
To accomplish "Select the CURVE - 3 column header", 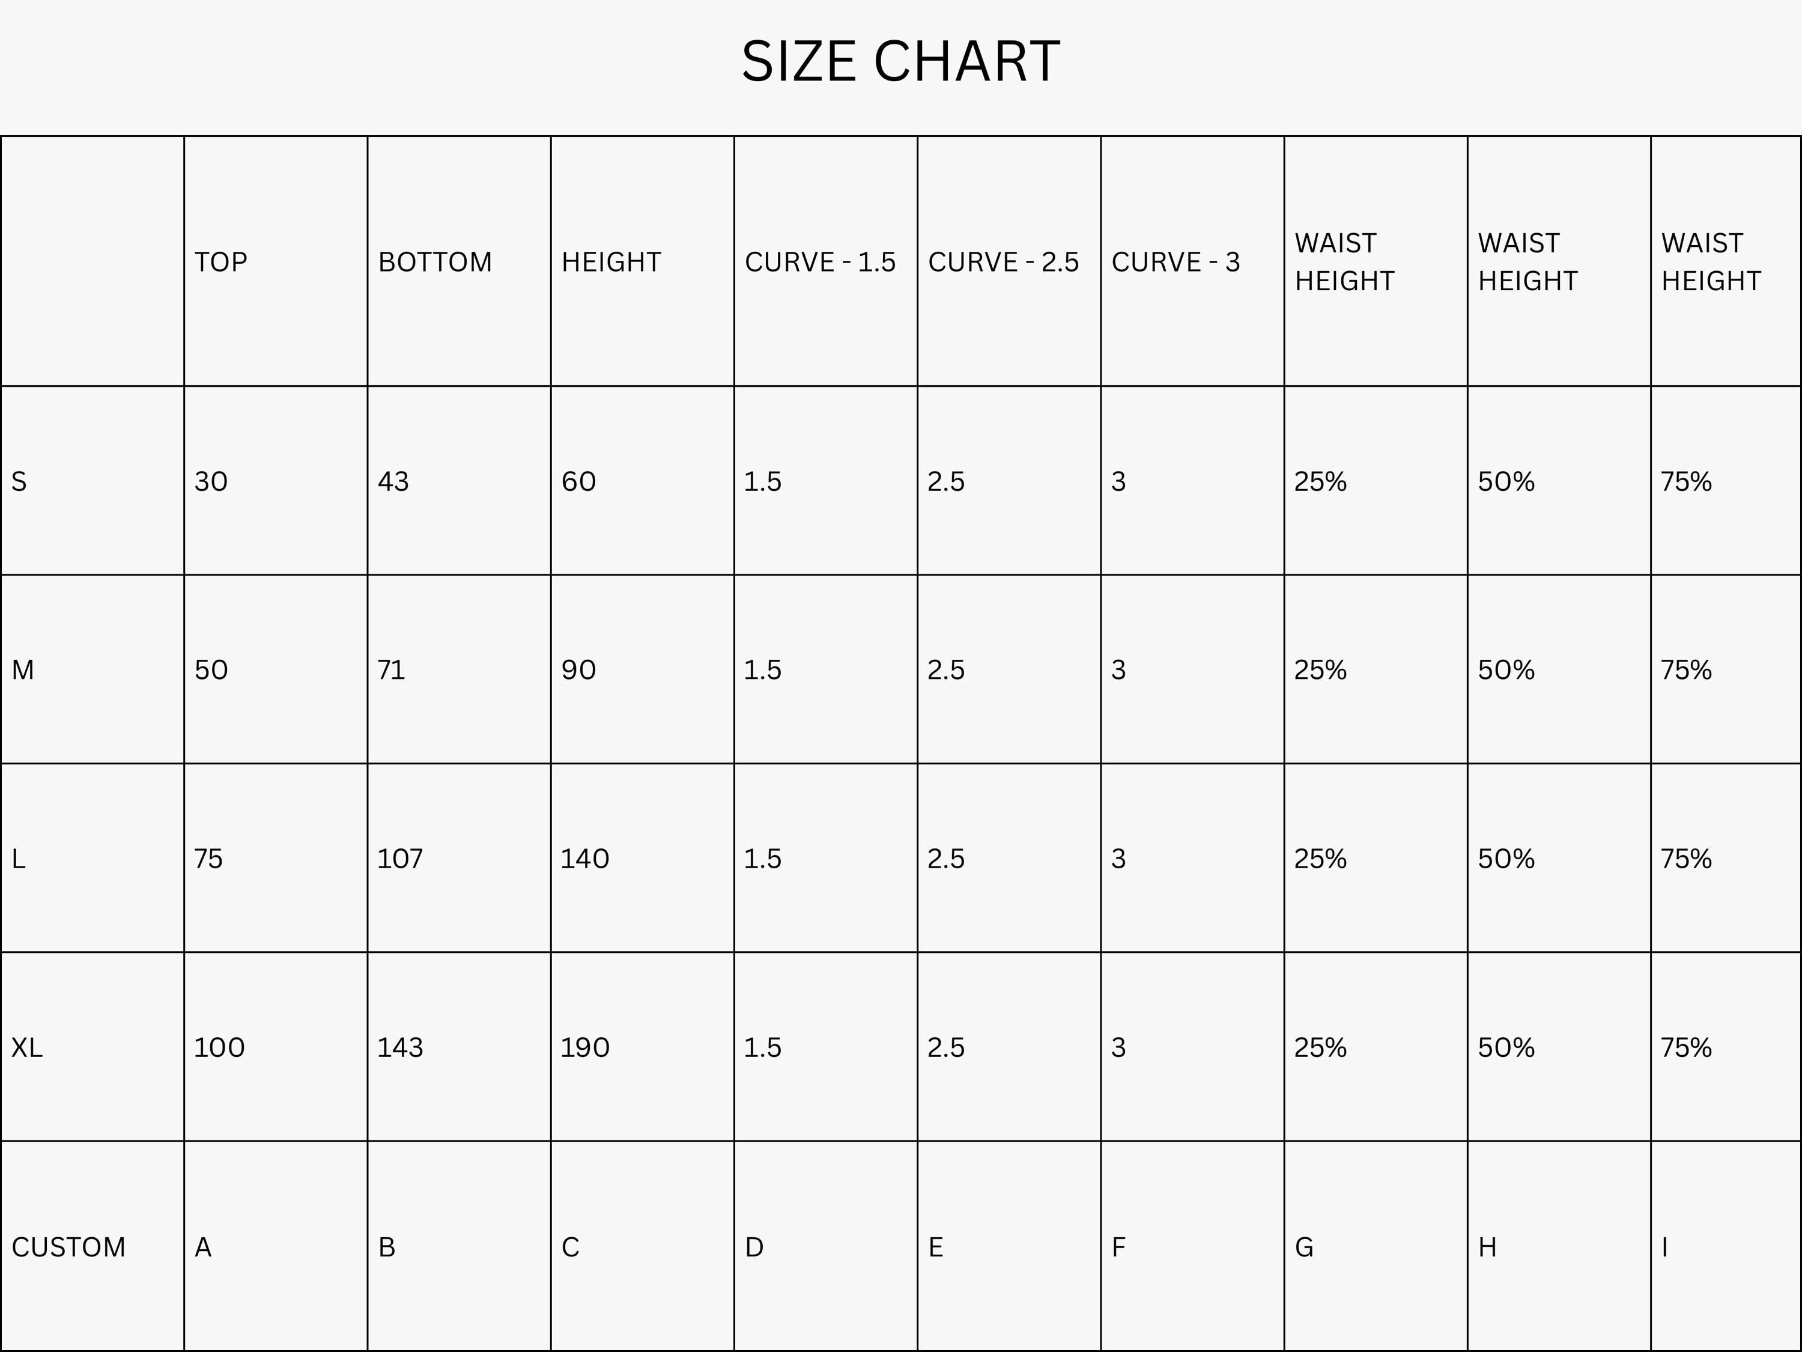I will tap(1176, 263).
